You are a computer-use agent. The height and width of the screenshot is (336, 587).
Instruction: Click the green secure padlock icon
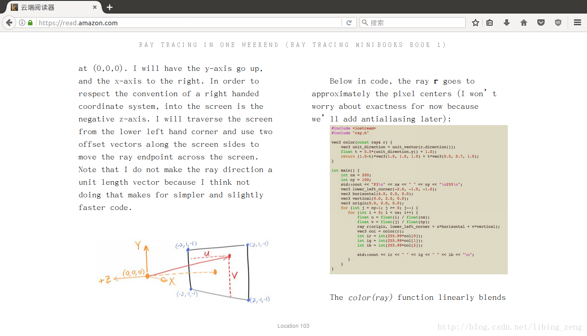tap(30, 23)
